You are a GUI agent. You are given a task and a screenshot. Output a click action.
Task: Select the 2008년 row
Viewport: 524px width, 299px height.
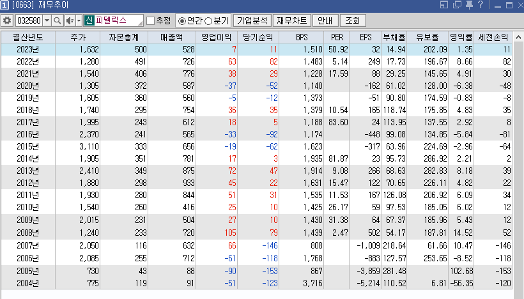(x=257, y=233)
